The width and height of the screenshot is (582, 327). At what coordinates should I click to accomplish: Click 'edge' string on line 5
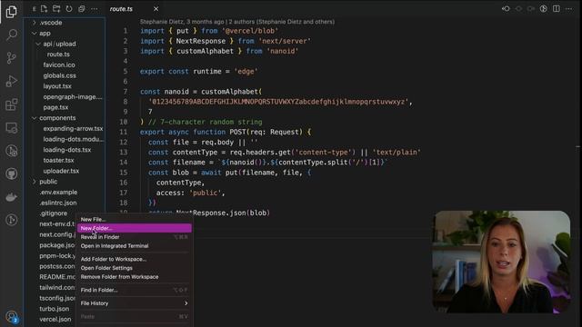[x=246, y=71]
